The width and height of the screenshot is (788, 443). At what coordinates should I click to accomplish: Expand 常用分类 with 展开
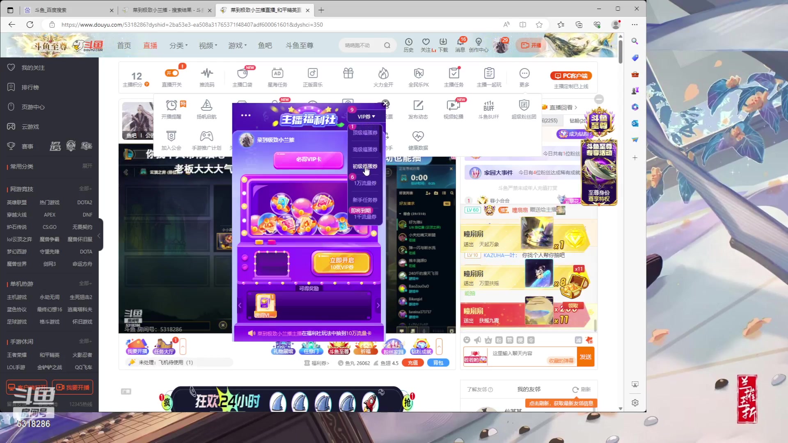coord(87,166)
